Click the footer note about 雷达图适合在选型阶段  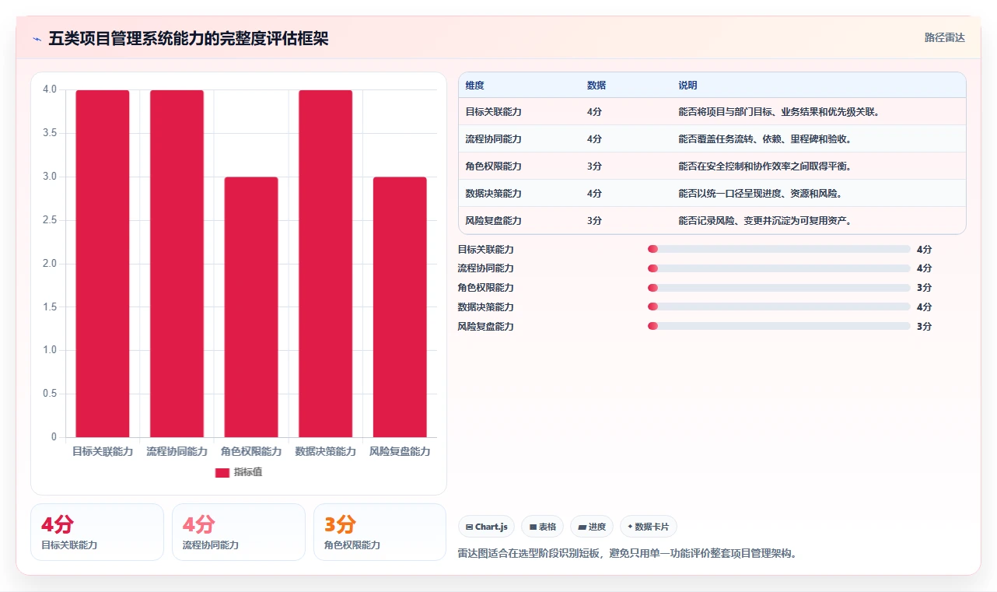click(628, 554)
